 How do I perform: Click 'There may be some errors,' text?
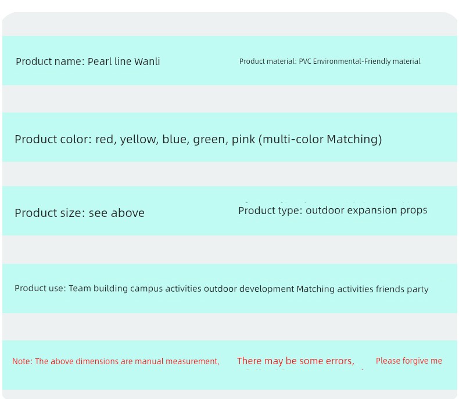[x=296, y=361]
